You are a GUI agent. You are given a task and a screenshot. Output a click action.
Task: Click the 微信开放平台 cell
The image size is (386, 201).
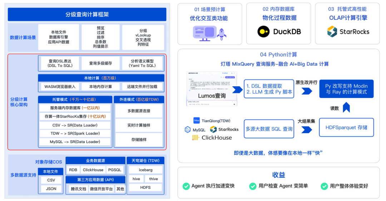pyautogui.click(x=101, y=189)
